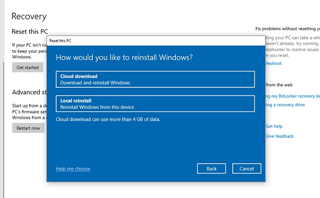The width and height of the screenshot is (320, 198).
Task: Click the 'How would you like to reinstall Windows?' heading
Action: [x=124, y=58]
